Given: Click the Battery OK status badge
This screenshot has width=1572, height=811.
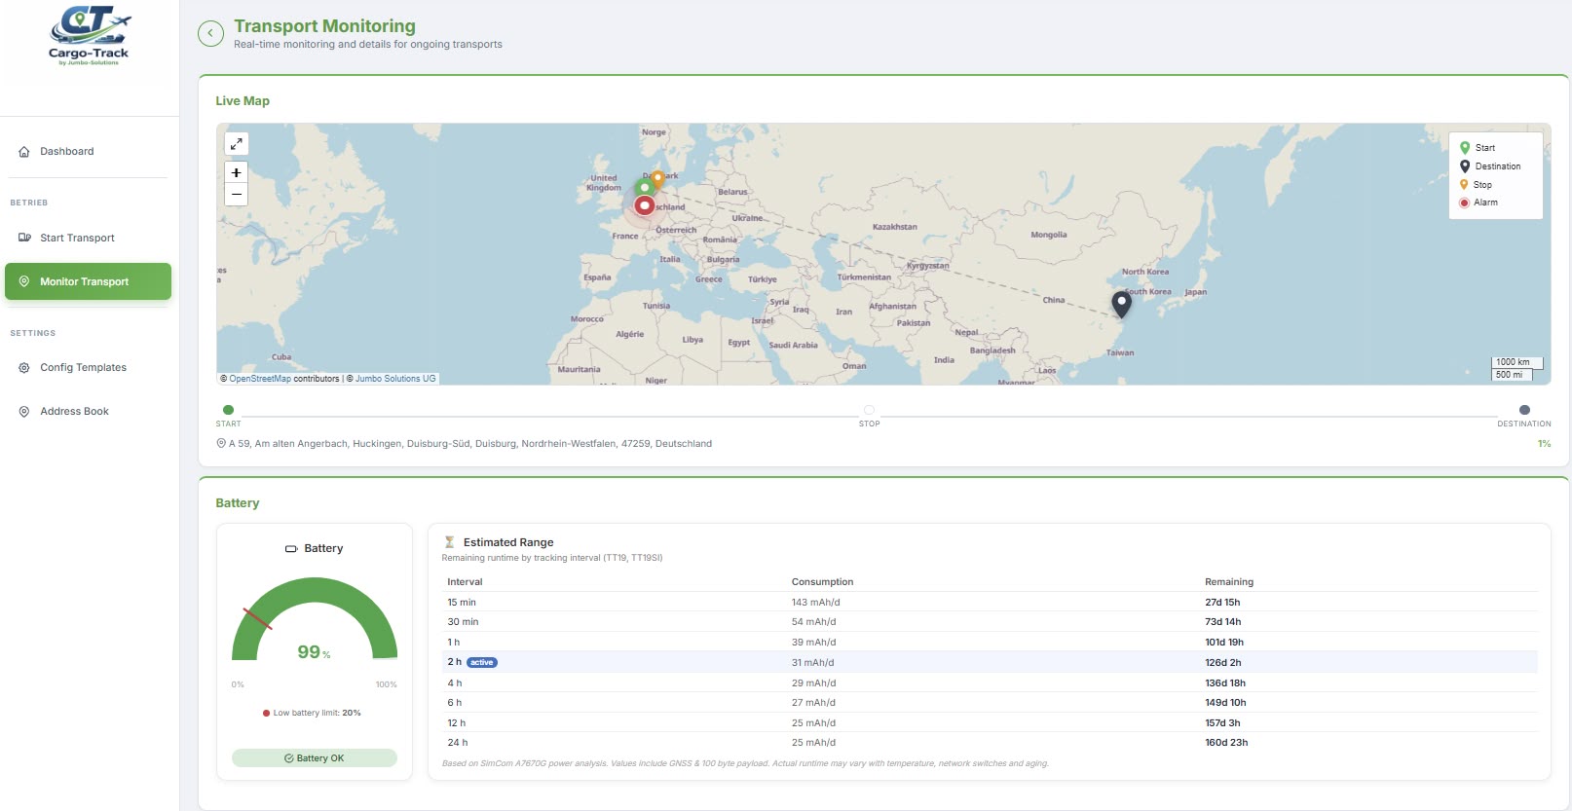Looking at the screenshot, I should 315,758.
